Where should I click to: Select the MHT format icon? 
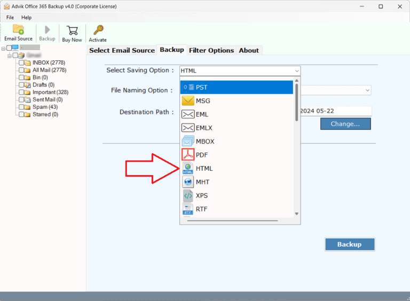coord(188,182)
